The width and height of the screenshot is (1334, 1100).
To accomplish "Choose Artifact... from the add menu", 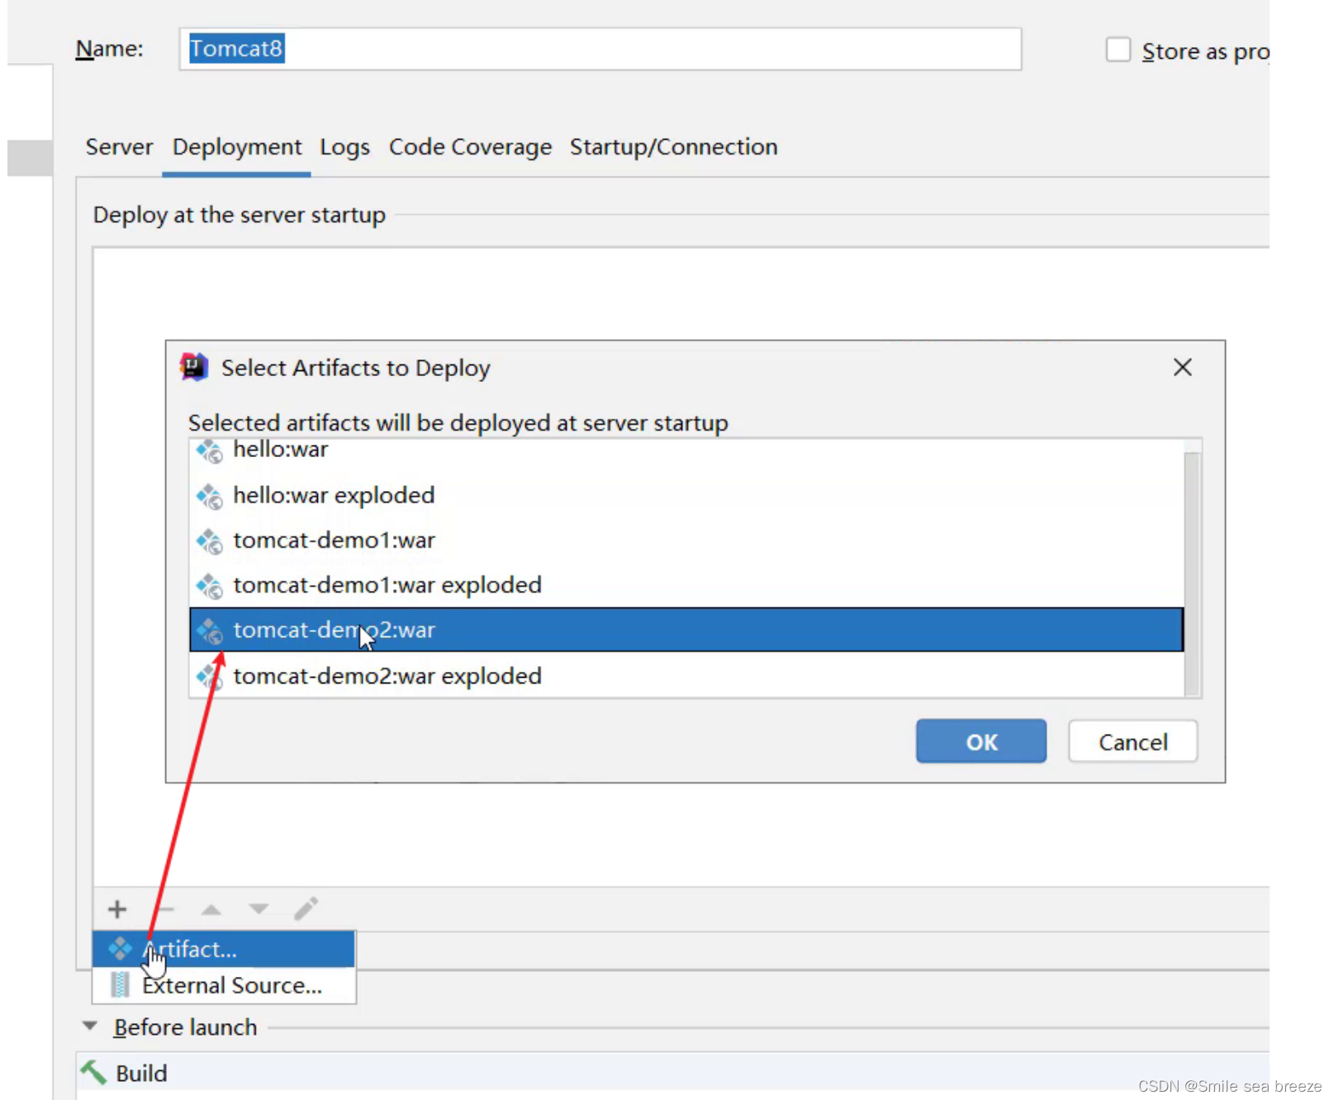I will [224, 949].
